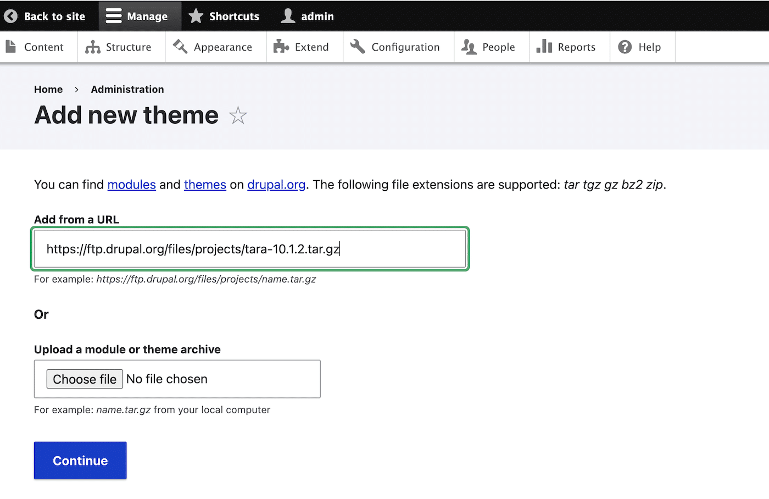Screen dimensions: 769x499
Task: Click inside the Add from a URL field
Action: (249, 249)
